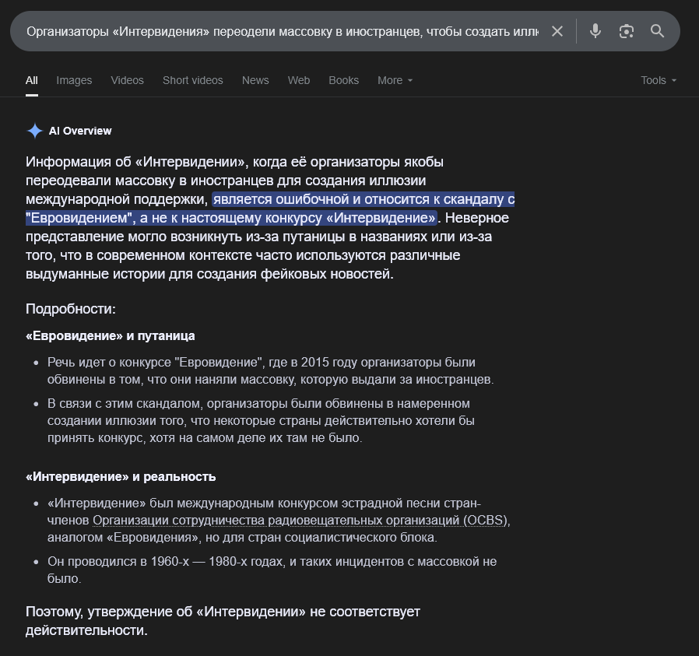Viewport: 699px width, 656px height.
Task: Switch to the Videos tab
Action: pos(127,80)
